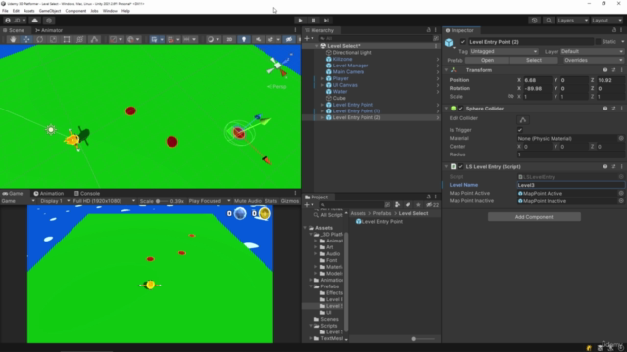Screen dimensions: 627x352
Task: Collapse the Level Select scene root
Action: click(x=317, y=46)
